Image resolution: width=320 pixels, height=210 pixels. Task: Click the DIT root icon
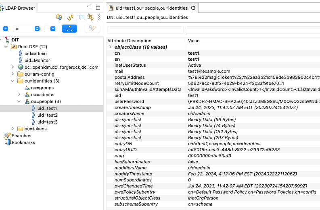[7, 40]
